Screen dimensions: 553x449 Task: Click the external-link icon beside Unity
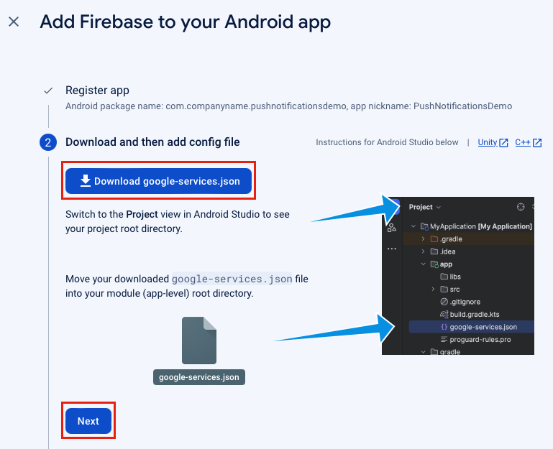[x=503, y=143]
